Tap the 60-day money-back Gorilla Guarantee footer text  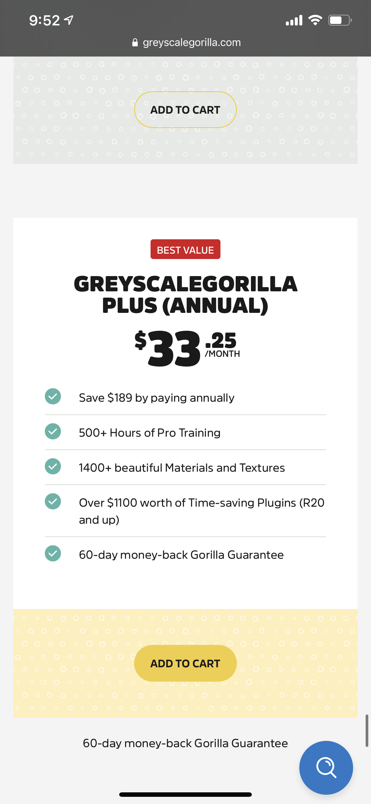(x=185, y=743)
